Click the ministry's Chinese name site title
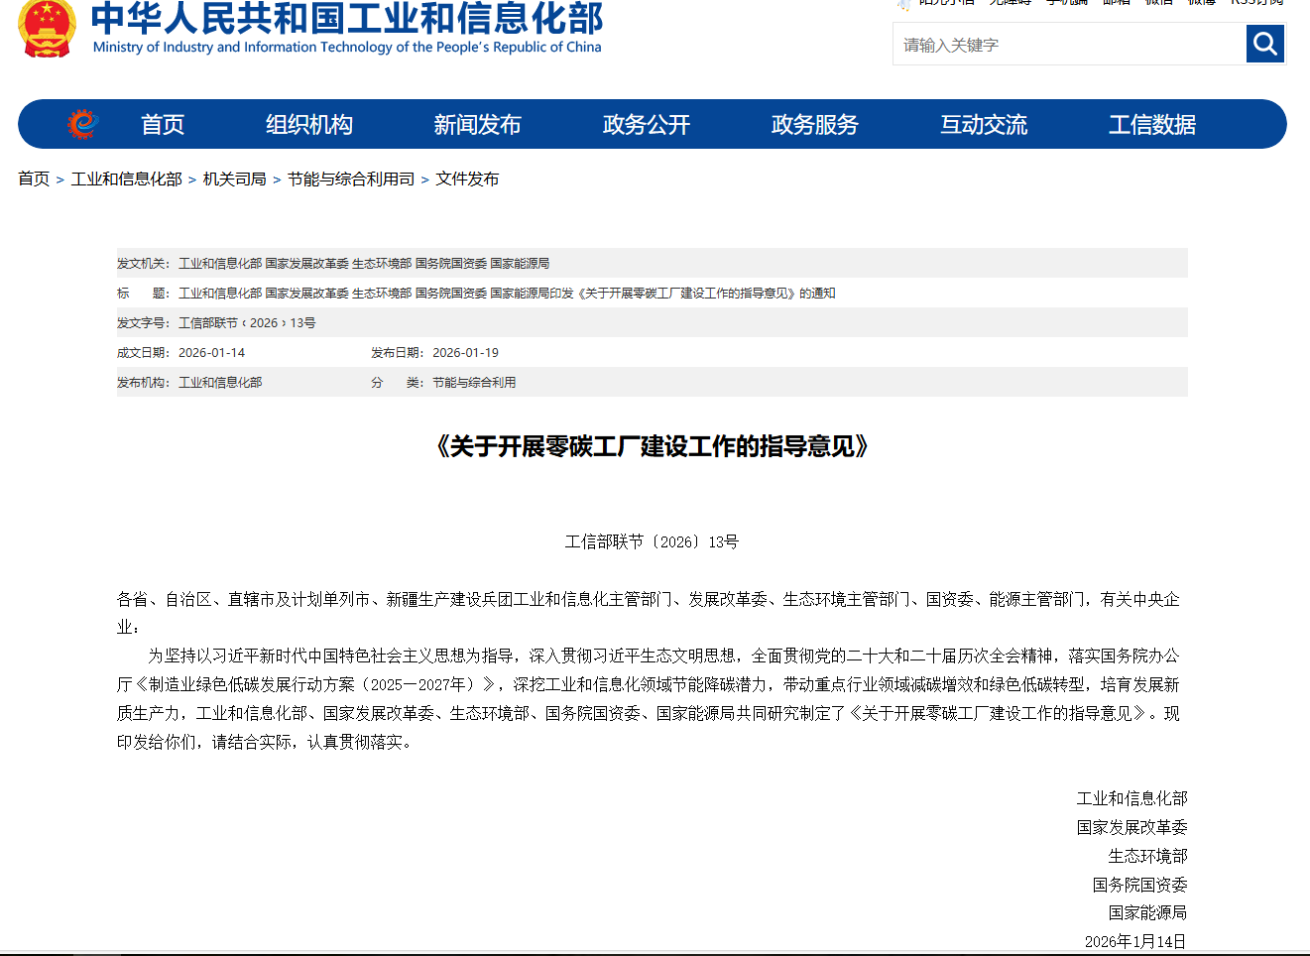Image resolution: width=1310 pixels, height=956 pixels. click(346, 18)
